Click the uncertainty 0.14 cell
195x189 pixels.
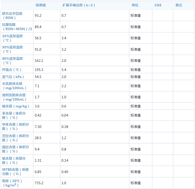click(x=65, y=160)
